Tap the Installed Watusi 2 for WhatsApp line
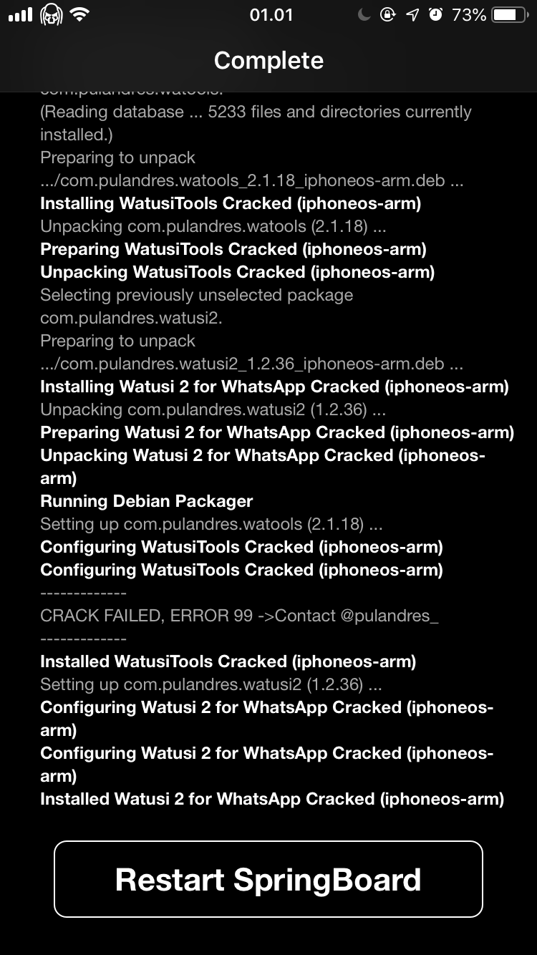 pos(272,799)
